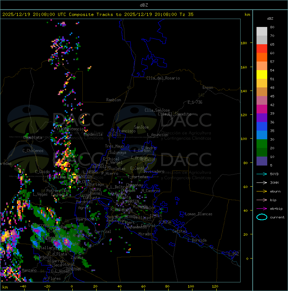Click the 'dBZ' heading above color scale
Screen dimensions: 288x291
[270, 19]
